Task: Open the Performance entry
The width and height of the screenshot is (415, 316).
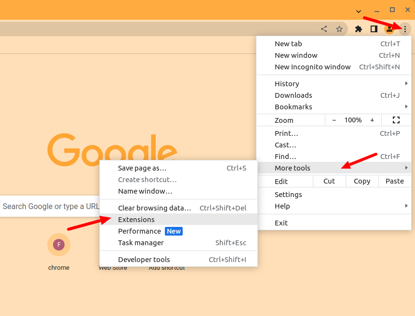Action: 178,231
